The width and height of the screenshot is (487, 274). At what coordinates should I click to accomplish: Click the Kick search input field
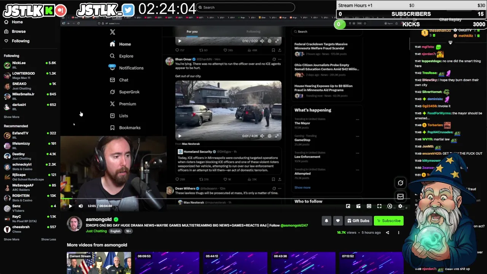click(x=246, y=7)
